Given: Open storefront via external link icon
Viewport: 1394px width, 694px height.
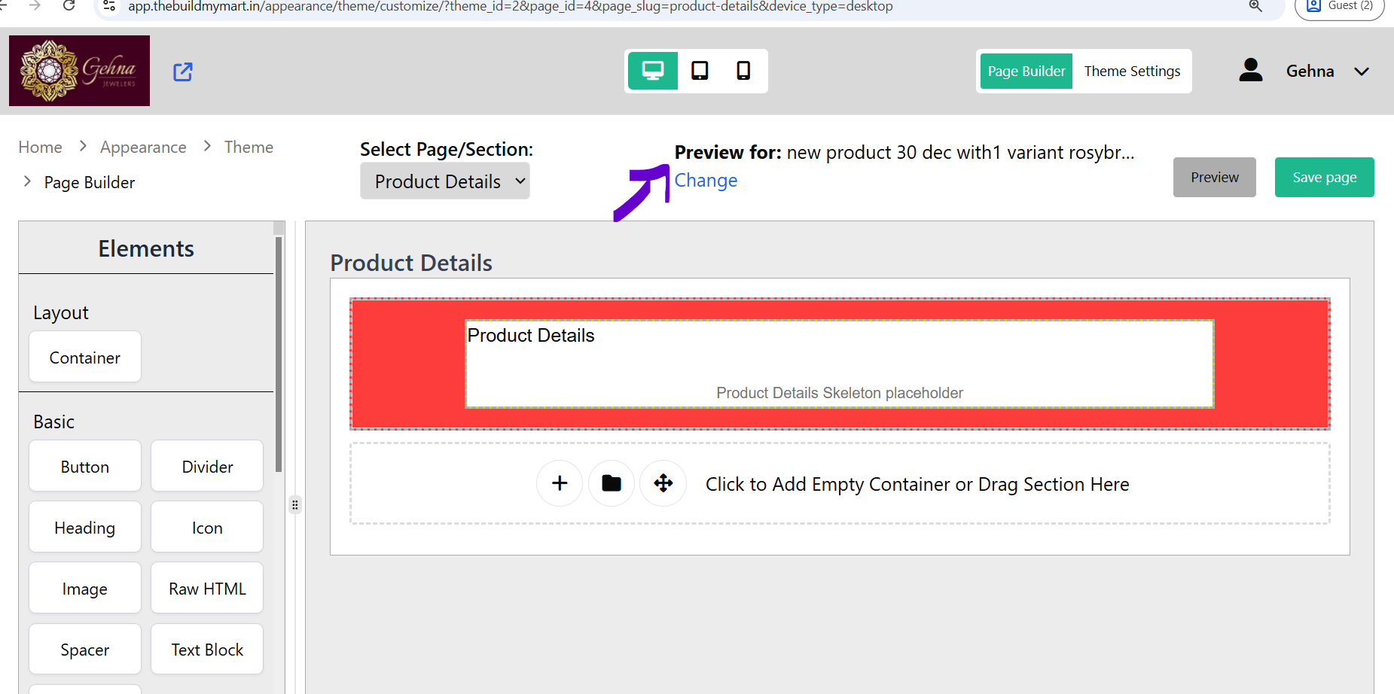Looking at the screenshot, I should click(x=183, y=72).
